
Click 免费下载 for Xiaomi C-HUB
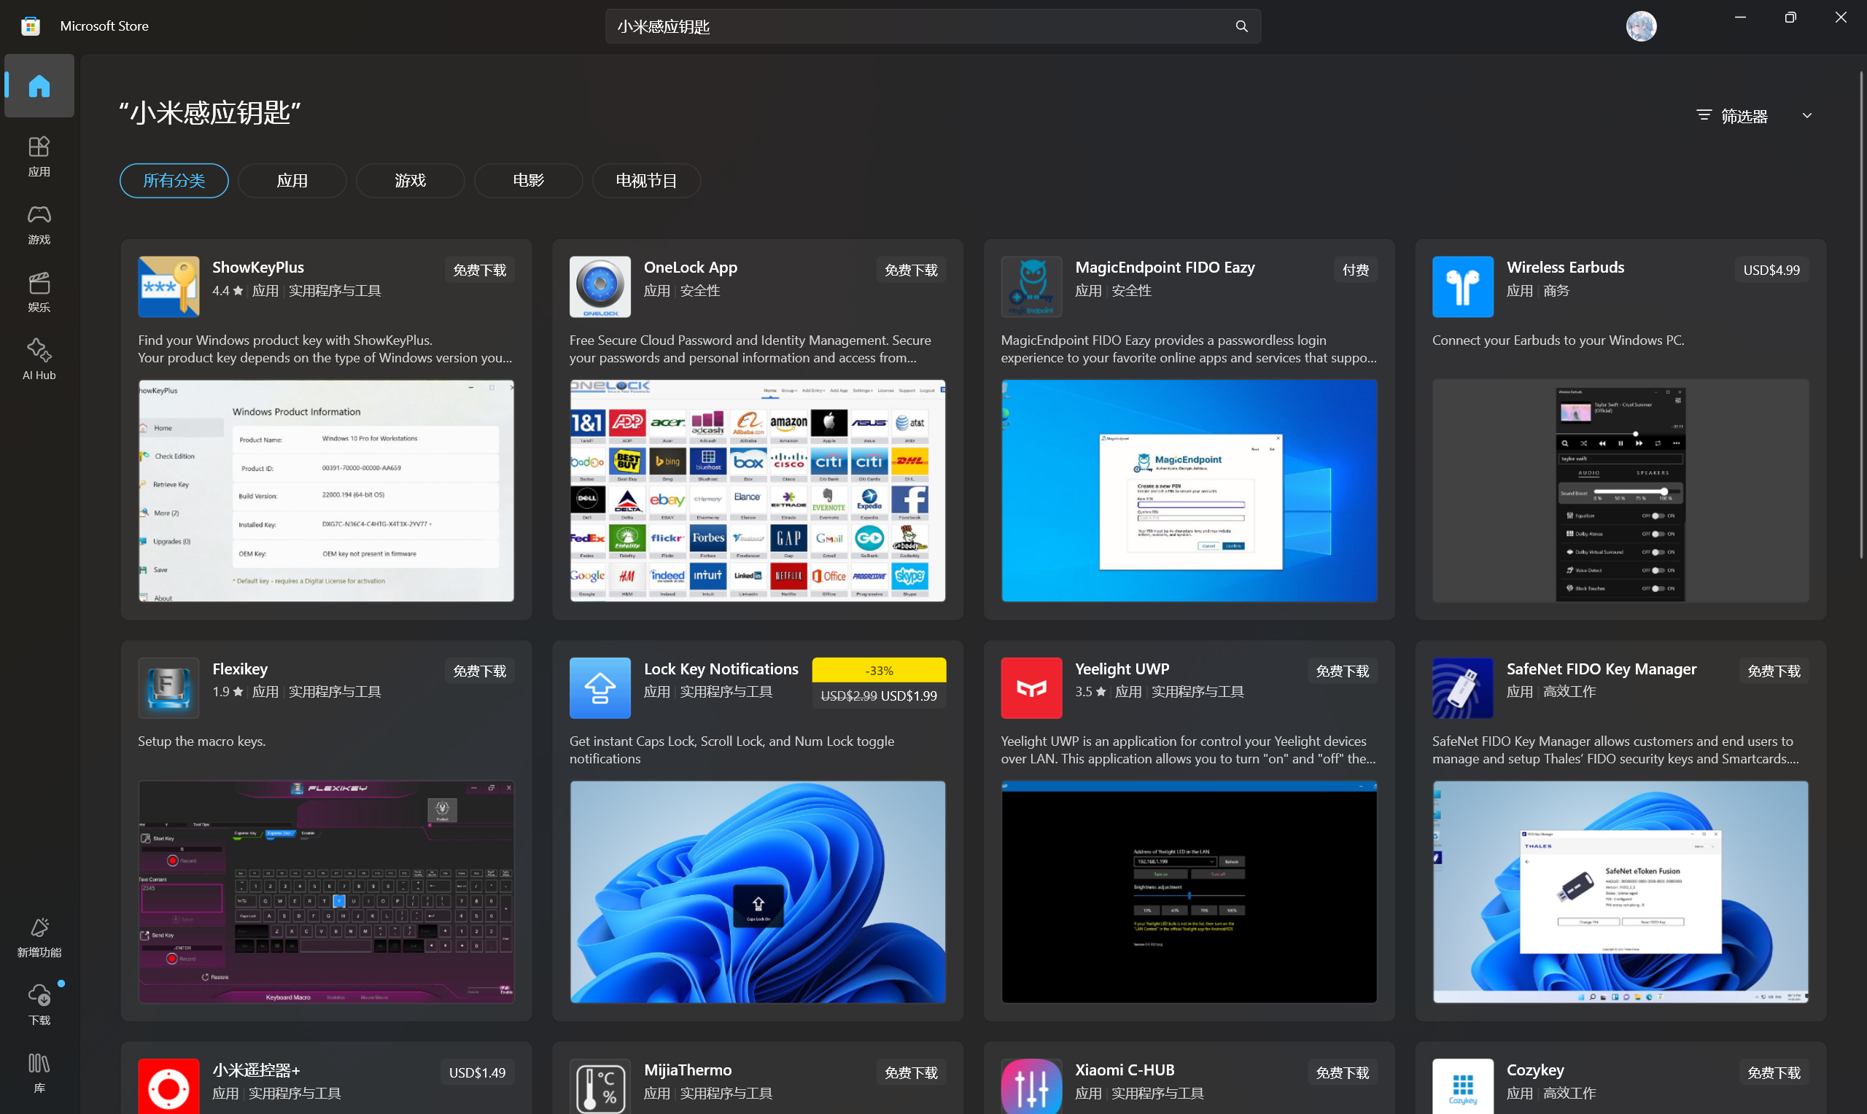(1343, 1072)
